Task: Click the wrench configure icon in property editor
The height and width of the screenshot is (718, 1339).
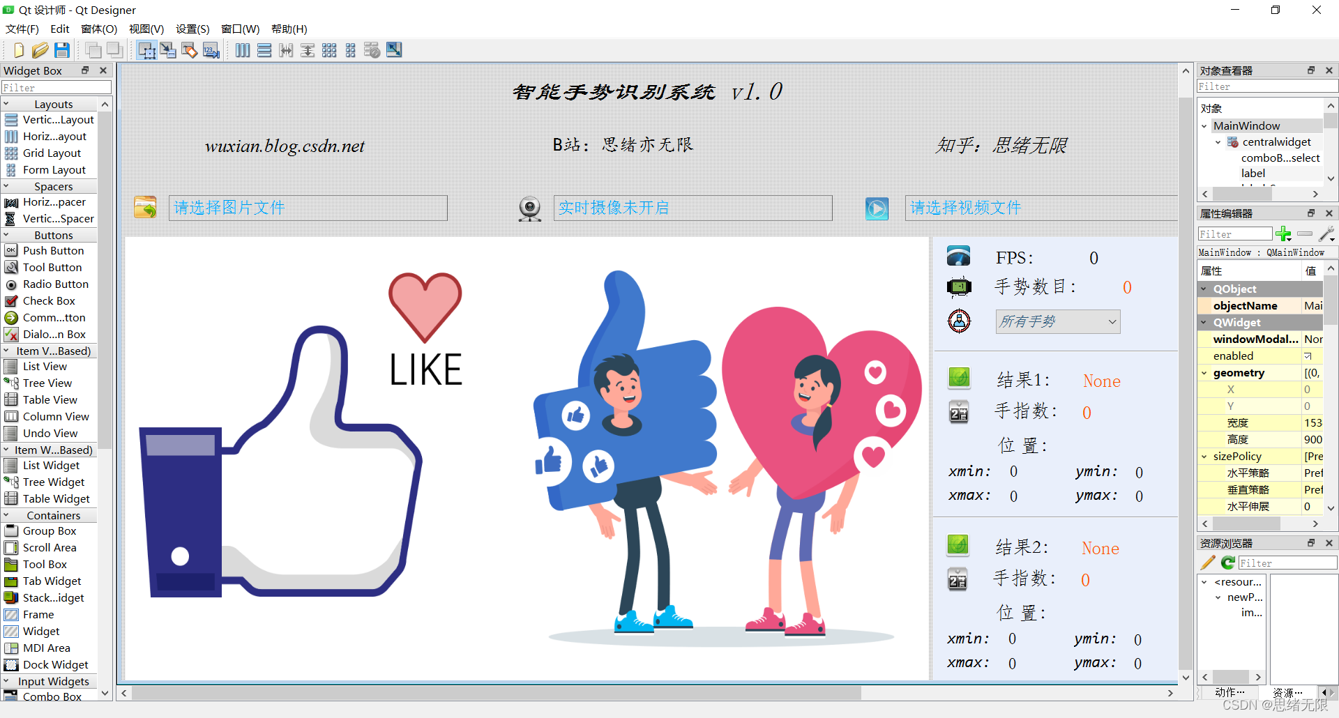Action: coord(1327,234)
